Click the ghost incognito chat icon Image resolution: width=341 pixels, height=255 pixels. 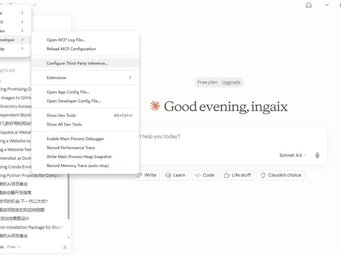pos(308,5)
